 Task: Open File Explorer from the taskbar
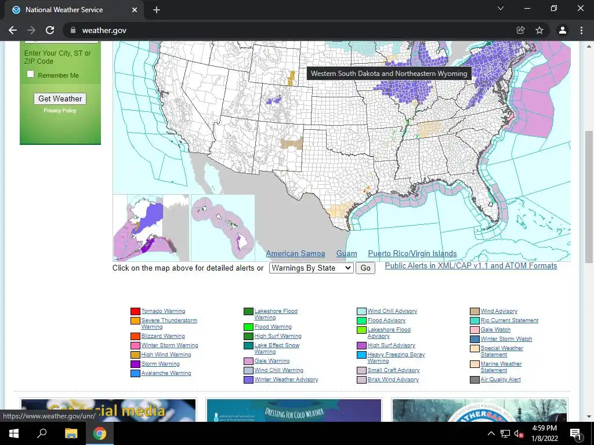coord(71,433)
